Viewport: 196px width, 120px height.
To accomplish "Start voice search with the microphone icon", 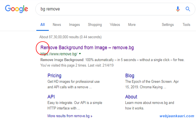I will 178,9.
